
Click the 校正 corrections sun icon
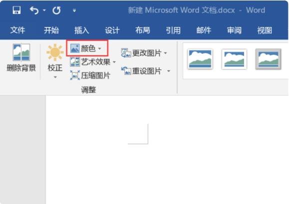tap(55, 52)
